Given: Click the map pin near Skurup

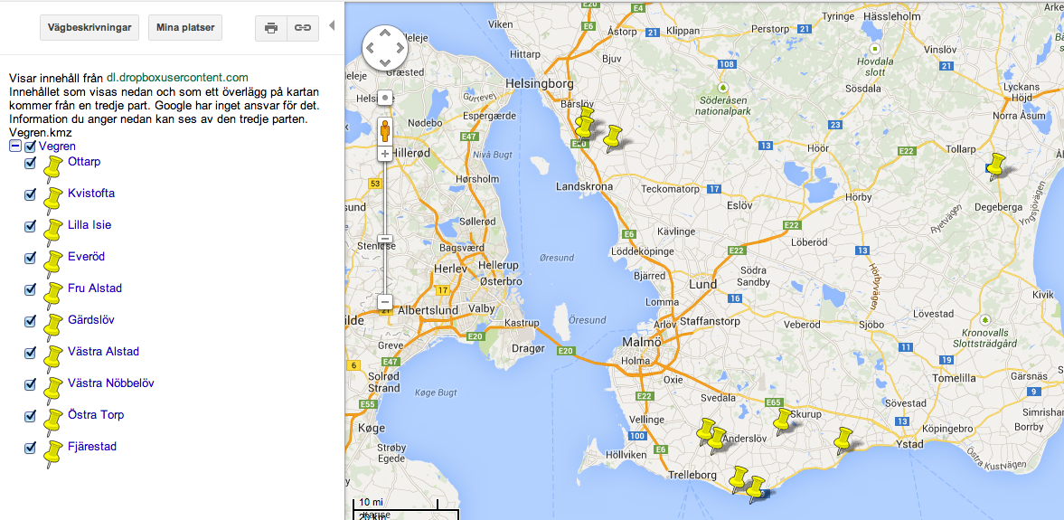Looking at the screenshot, I should (x=782, y=421).
